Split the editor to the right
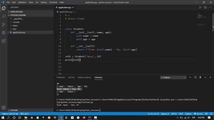Screen dimensions: 214x120 (205, 7)
